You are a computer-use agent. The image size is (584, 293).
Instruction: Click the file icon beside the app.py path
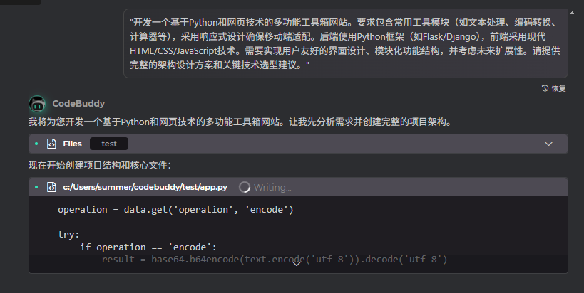coord(51,187)
